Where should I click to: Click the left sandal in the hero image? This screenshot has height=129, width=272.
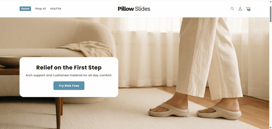tap(168, 110)
